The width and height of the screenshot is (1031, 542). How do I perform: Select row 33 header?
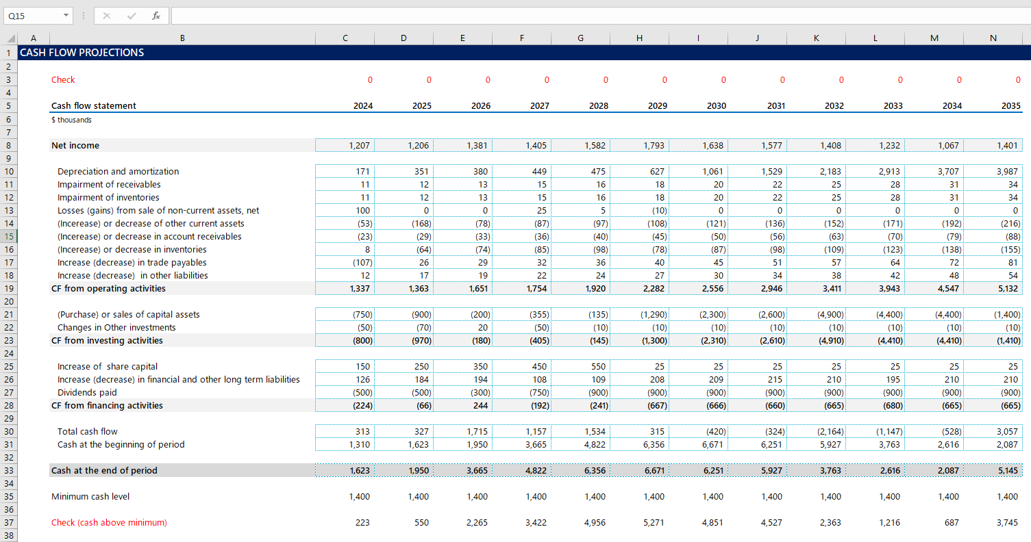tap(9, 470)
